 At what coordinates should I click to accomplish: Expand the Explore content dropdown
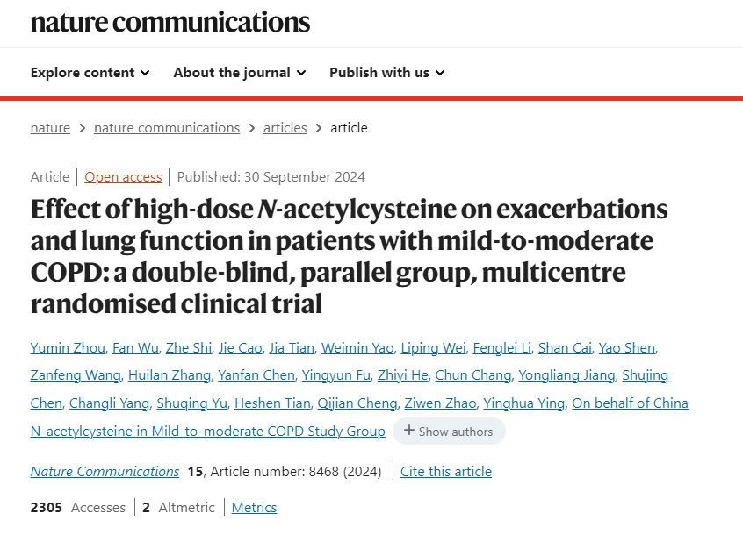(90, 73)
